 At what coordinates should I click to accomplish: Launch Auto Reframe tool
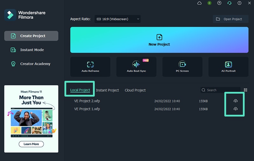coord(90,67)
